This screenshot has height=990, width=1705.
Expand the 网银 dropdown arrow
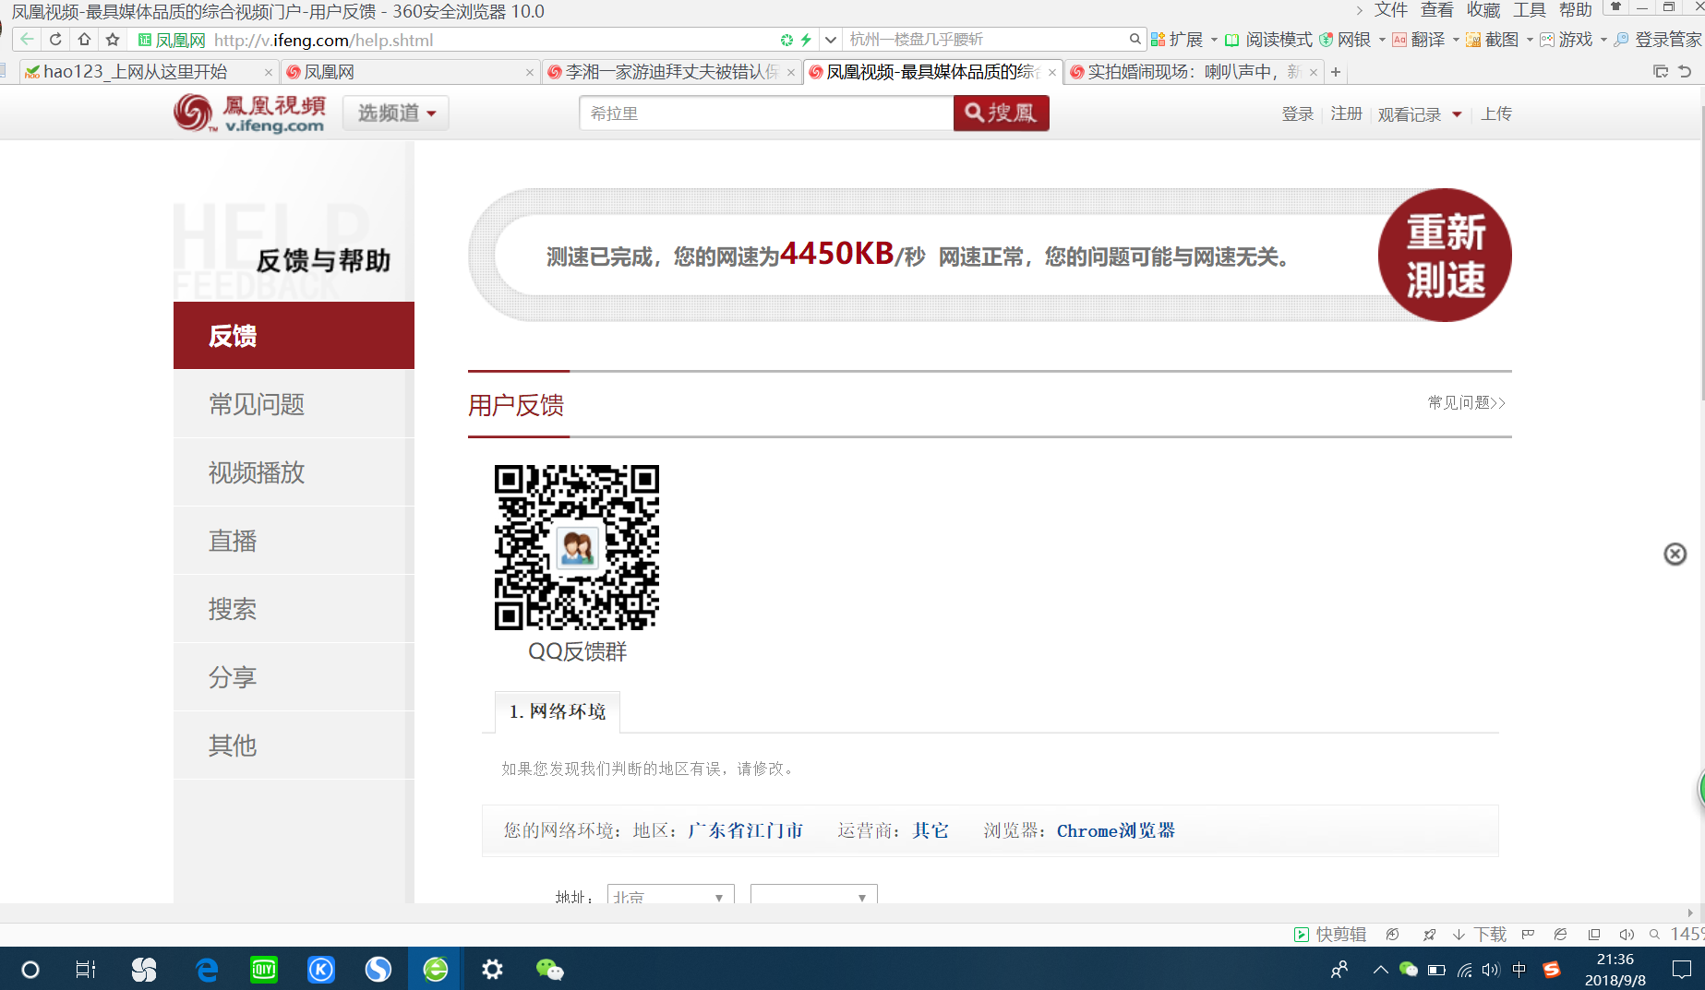[1382, 40]
